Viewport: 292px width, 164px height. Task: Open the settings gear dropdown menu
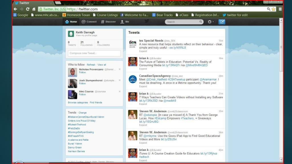tap(211, 22)
